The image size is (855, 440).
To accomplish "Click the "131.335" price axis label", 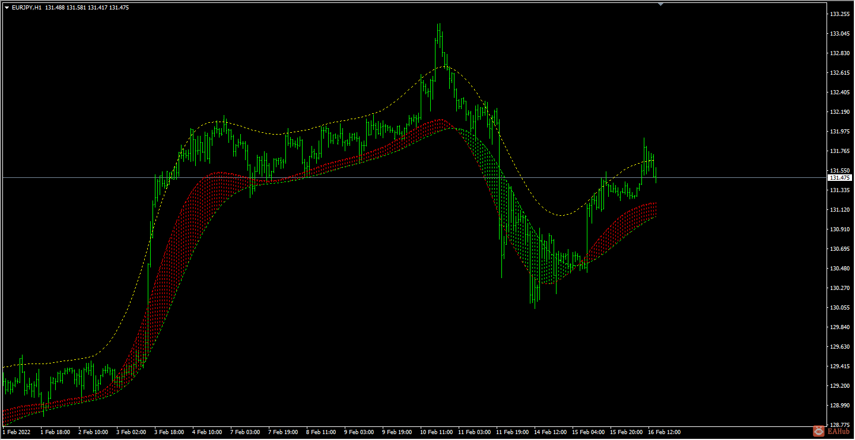I will 840,190.
